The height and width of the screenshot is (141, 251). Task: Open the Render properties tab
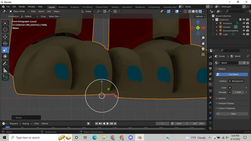point(210,63)
